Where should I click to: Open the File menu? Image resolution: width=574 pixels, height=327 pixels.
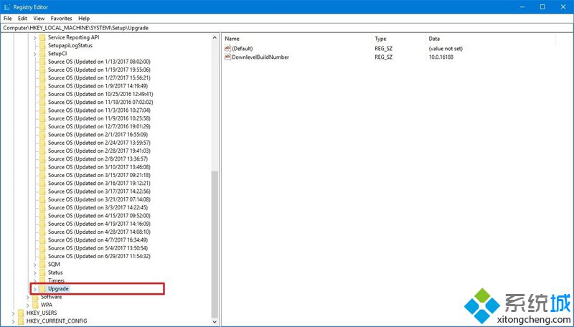click(x=8, y=19)
